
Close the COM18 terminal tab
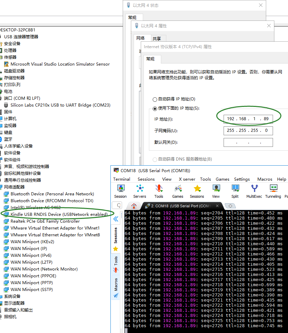coord(217,206)
